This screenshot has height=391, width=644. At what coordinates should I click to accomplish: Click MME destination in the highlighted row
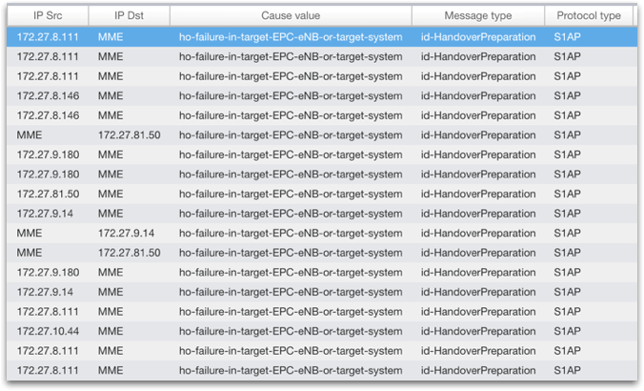coord(111,36)
